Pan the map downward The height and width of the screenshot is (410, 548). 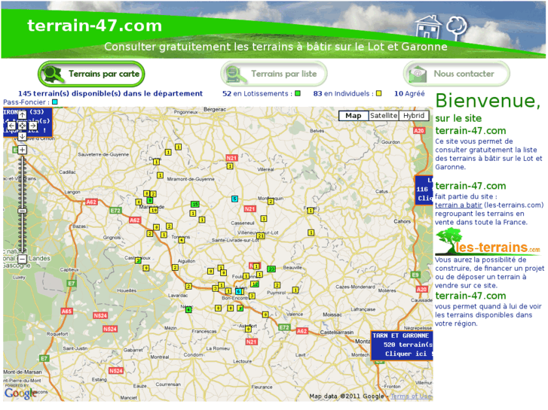pyautogui.click(x=22, y=136)
